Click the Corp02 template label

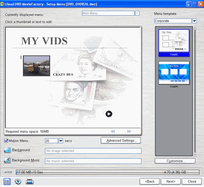point(174,55)
